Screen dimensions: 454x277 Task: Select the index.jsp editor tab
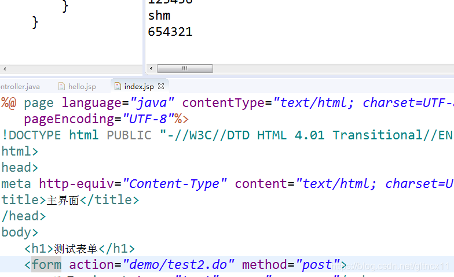pyautogui.click(x=139, y=87)
